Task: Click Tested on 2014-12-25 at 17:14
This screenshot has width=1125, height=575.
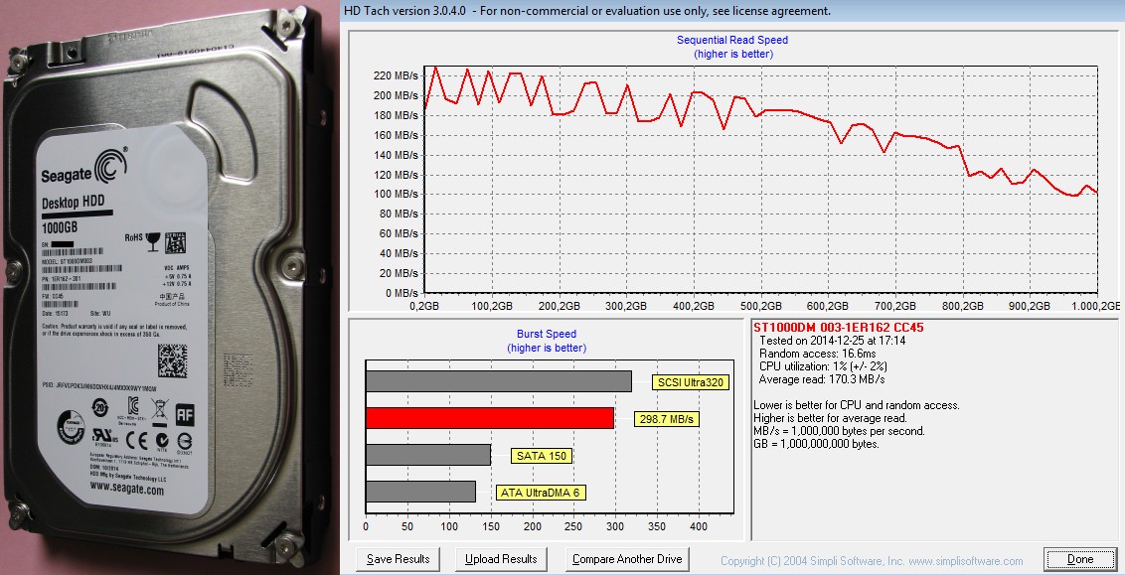Action: (x=832, y=341)
